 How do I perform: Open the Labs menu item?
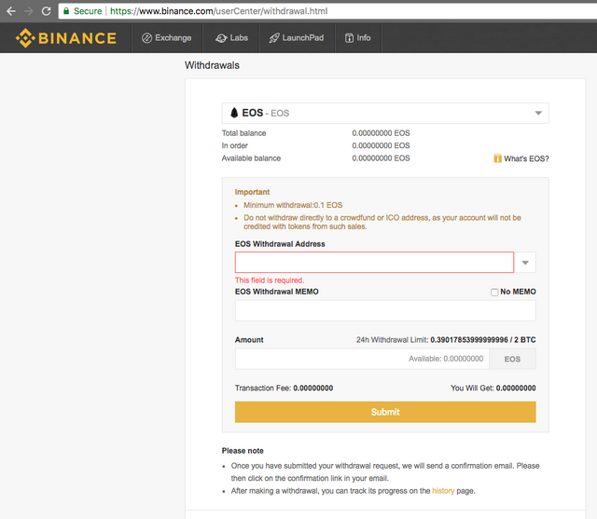click(231, 38)
